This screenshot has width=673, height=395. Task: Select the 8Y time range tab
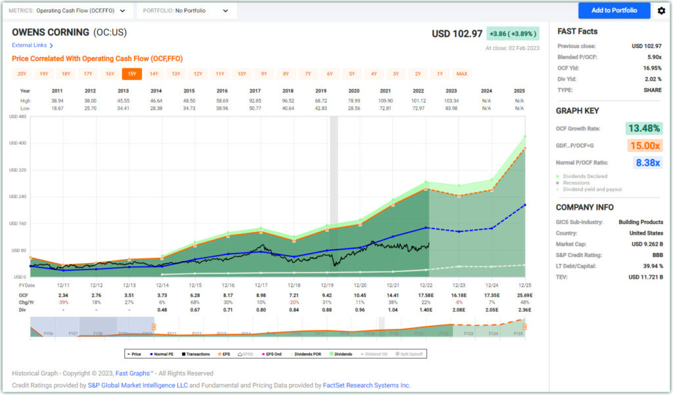click(x=286, y=74)
